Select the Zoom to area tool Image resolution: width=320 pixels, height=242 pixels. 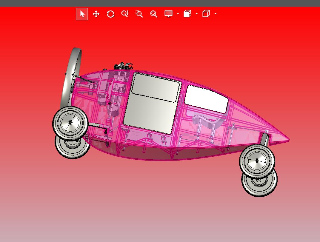[139, 14]
